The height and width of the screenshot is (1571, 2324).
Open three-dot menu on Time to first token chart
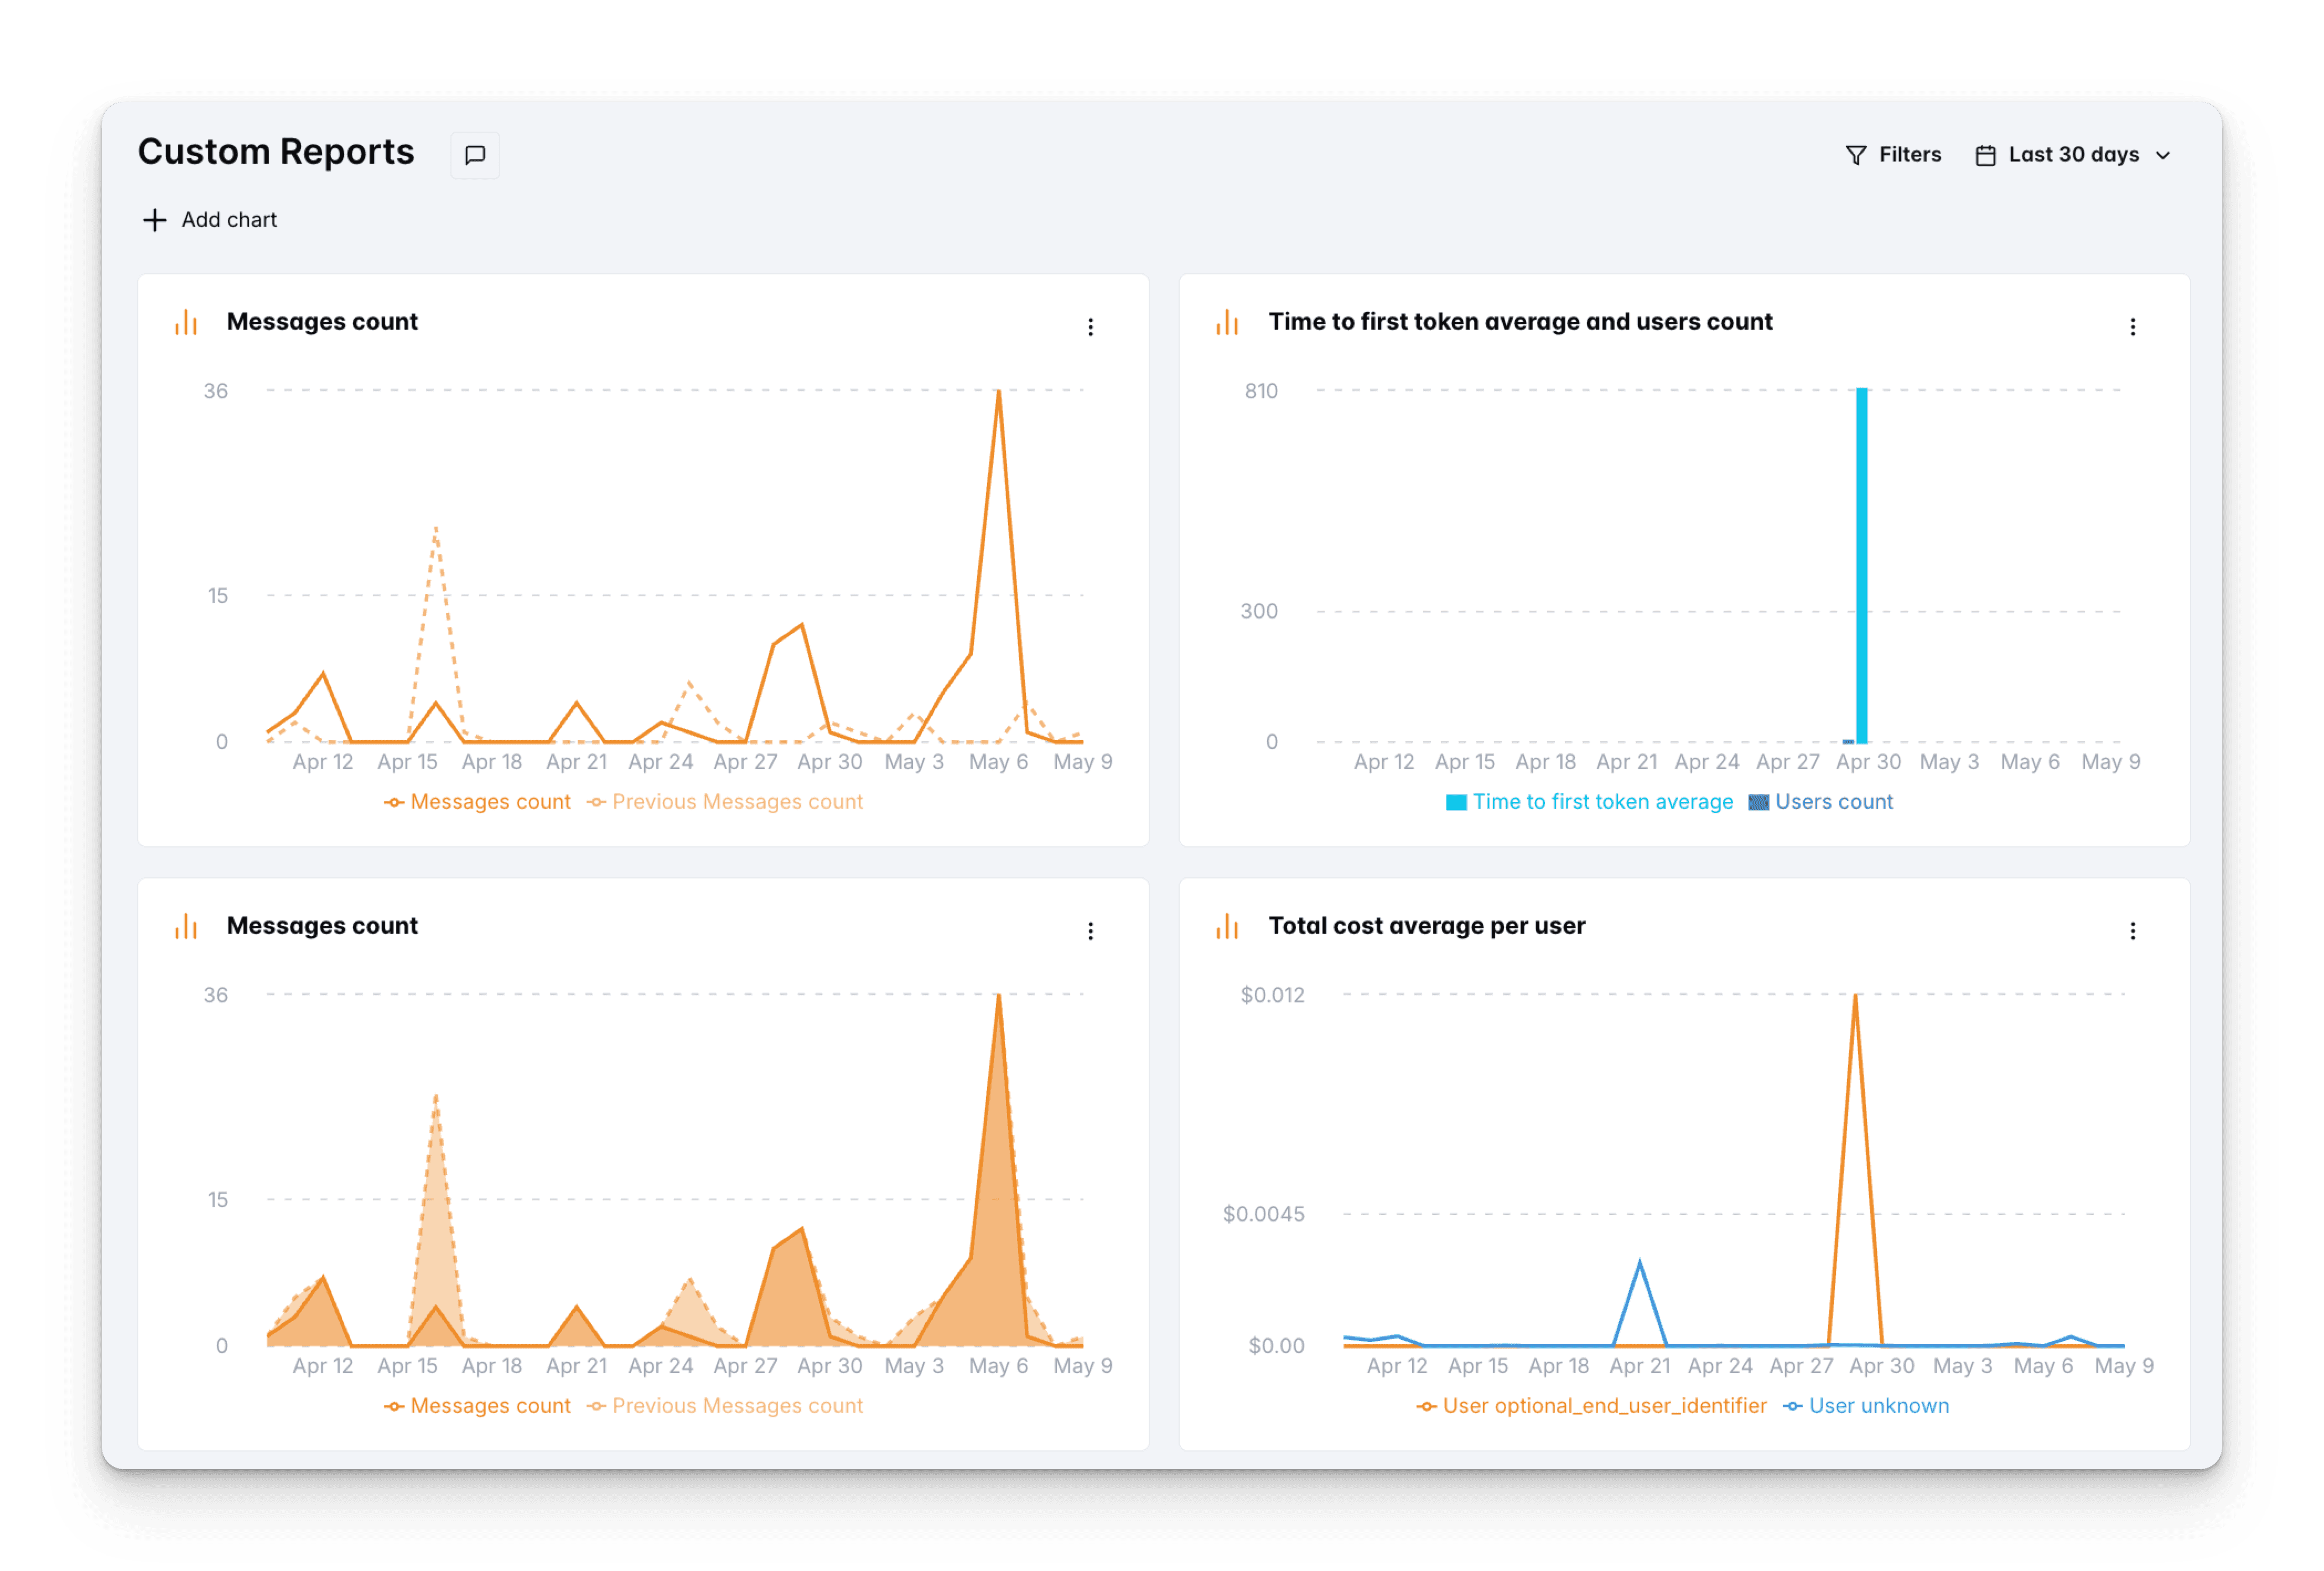2132,327
